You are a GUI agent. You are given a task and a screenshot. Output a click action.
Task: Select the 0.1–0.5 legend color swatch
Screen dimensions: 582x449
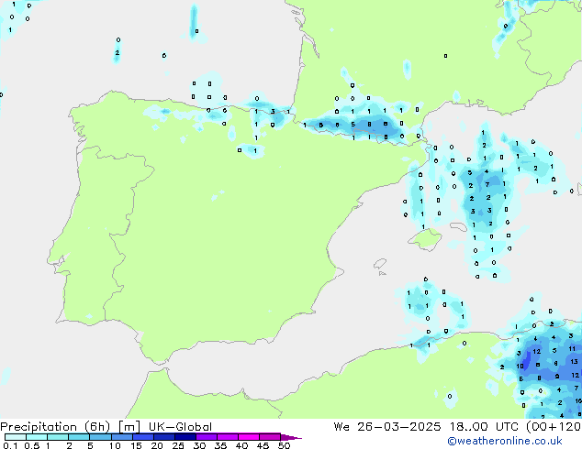coord(16,437)
